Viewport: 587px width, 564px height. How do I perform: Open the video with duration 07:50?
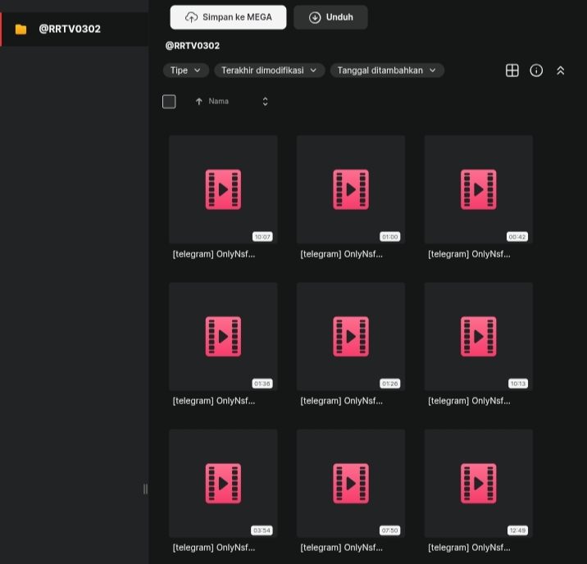(351, 483)
